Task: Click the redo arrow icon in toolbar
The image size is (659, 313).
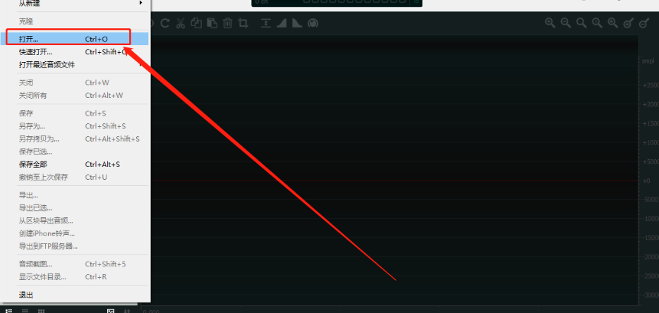Action: click(165, 23)
